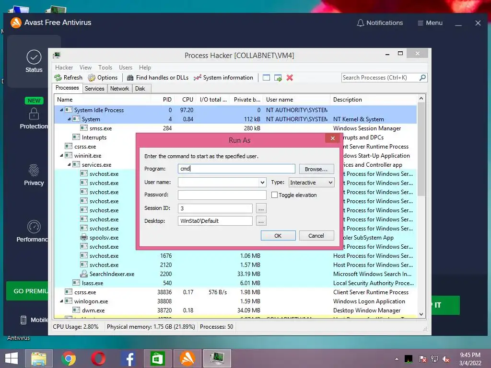Open Windows Store from taskbar

(x=157, y=358)
